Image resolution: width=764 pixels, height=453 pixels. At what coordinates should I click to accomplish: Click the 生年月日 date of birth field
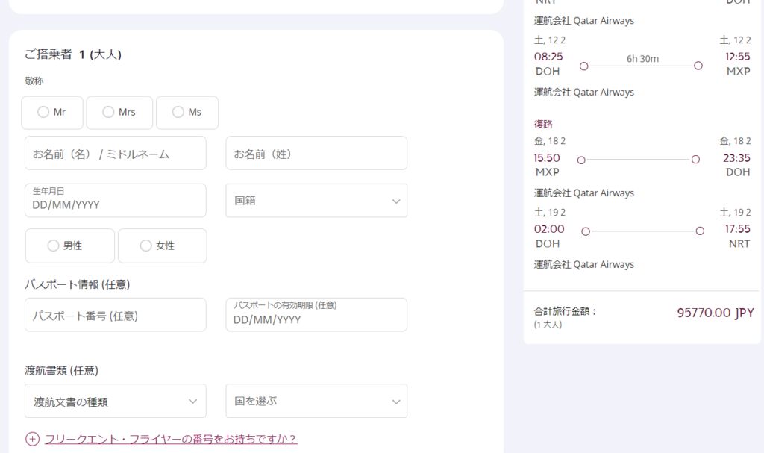115,201
